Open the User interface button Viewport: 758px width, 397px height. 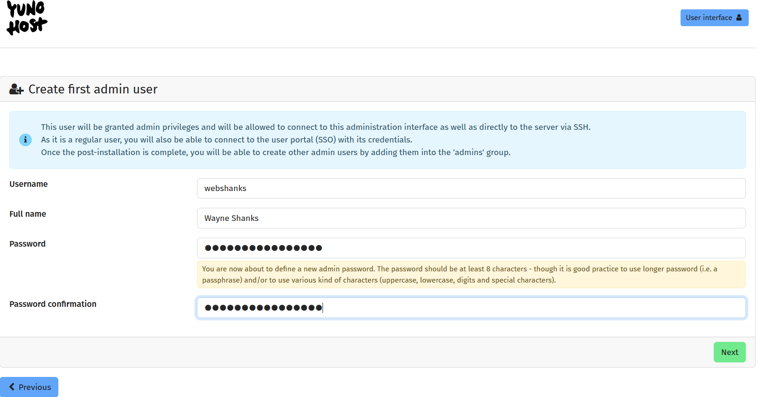[714, 18]
